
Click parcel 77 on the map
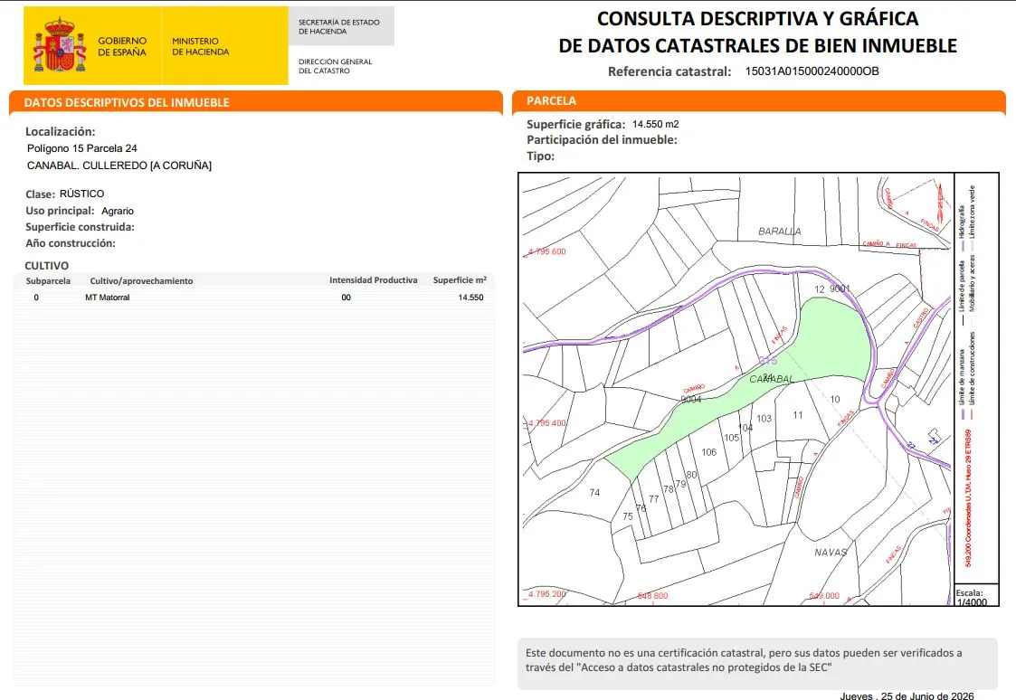click(654, 499)
